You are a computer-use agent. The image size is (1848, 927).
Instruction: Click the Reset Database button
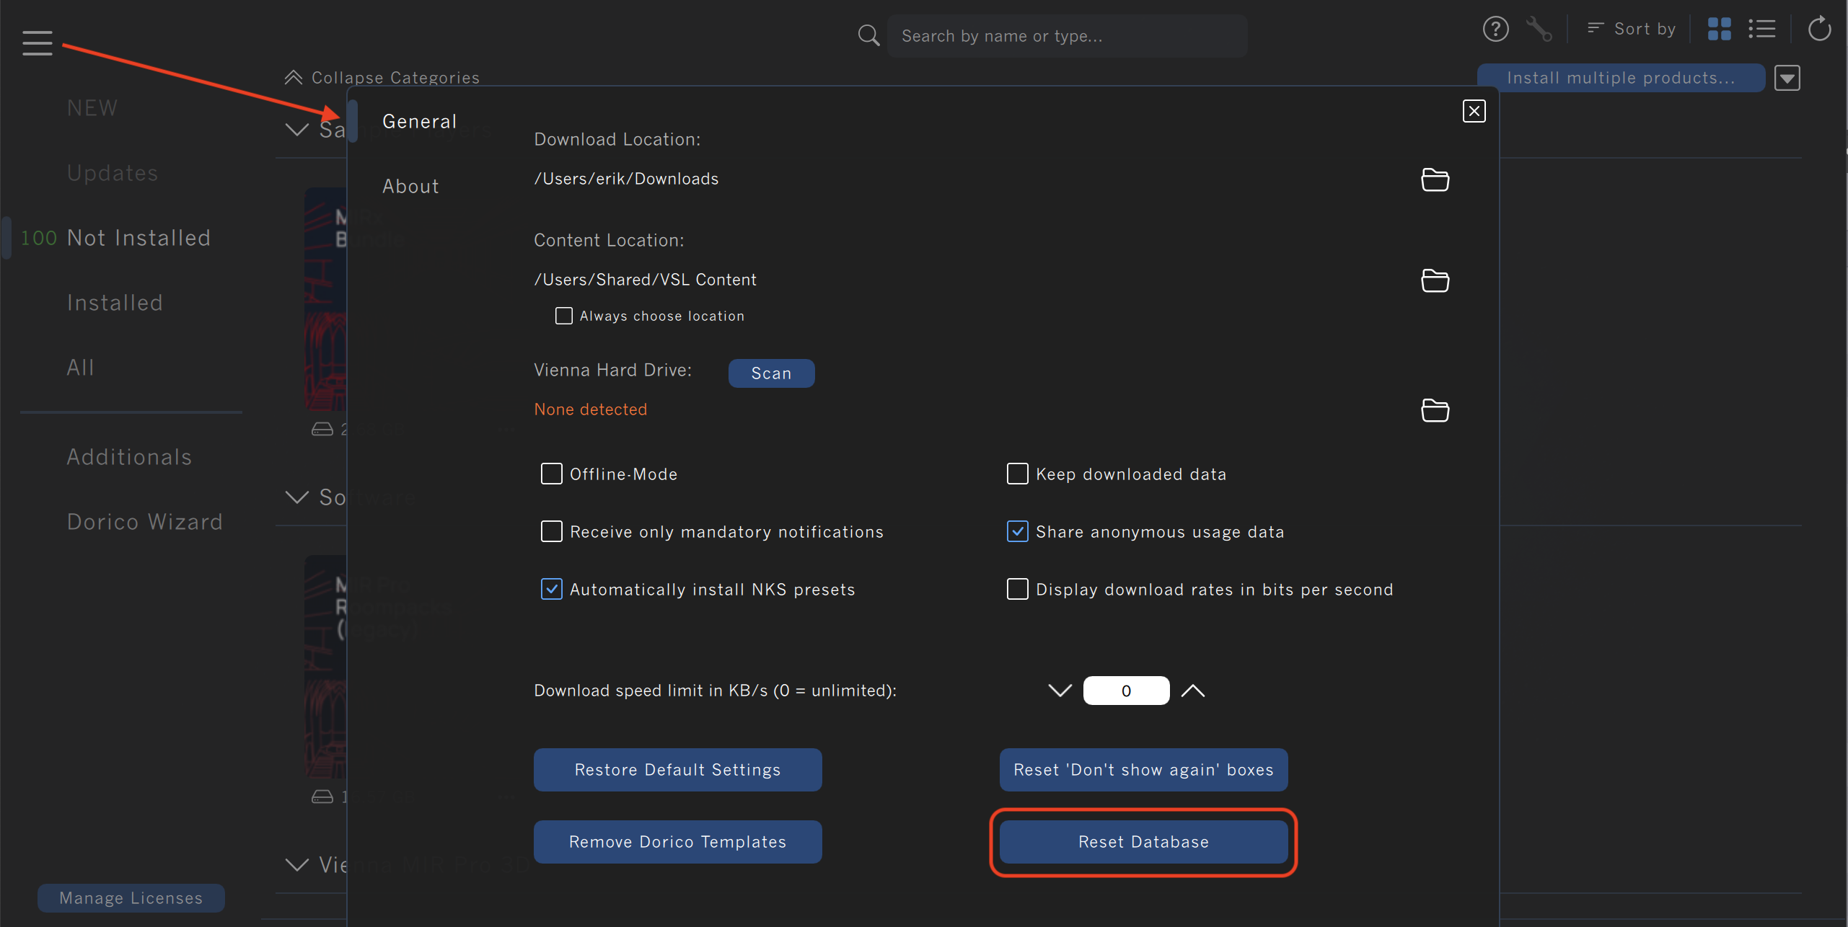click(1143, 842)
